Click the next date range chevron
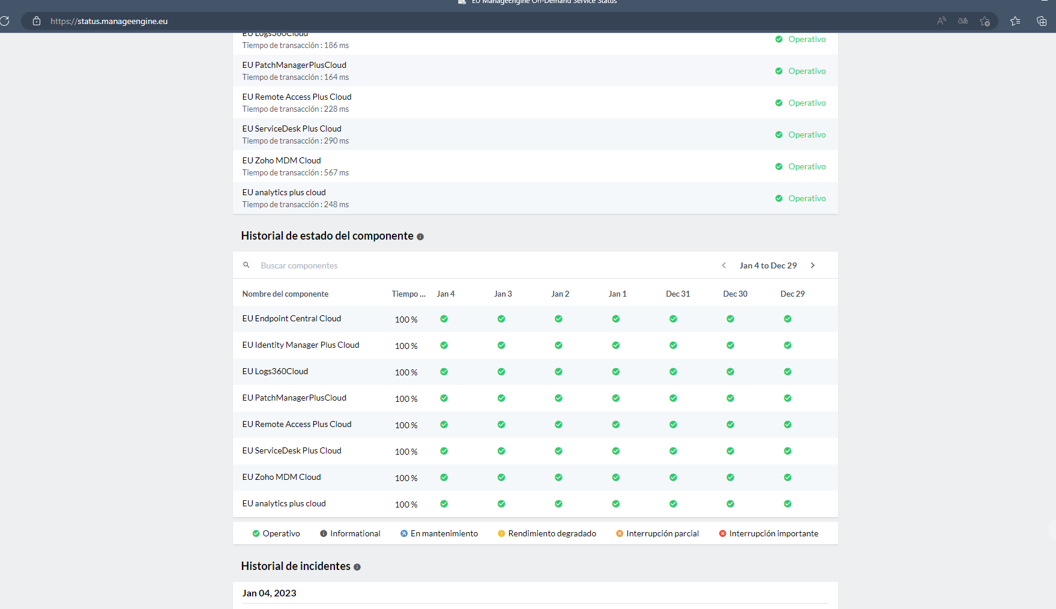 [813, 265]
